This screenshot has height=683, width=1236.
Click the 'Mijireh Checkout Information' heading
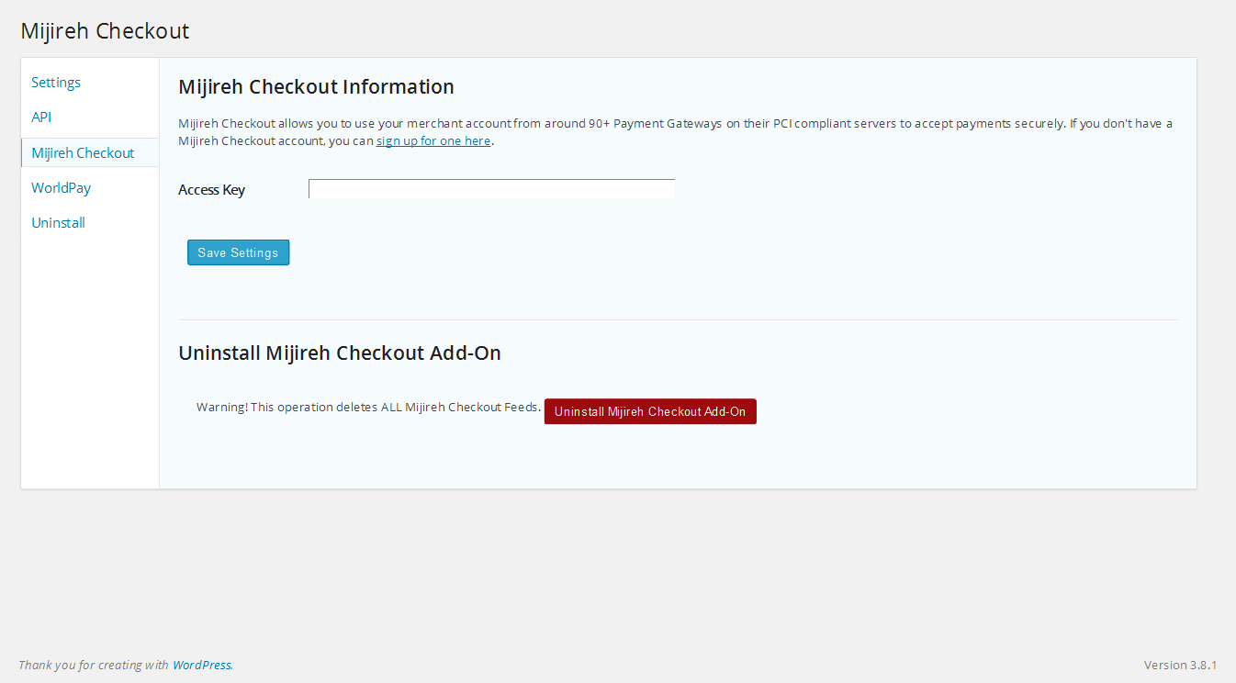316,87
